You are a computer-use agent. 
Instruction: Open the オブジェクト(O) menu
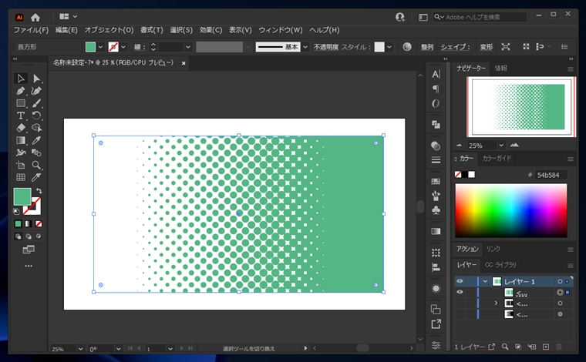point(109,30)
